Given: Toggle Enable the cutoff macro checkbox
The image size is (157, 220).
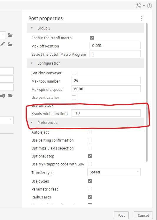Looking at the screenshot, I should pos(92,38).
